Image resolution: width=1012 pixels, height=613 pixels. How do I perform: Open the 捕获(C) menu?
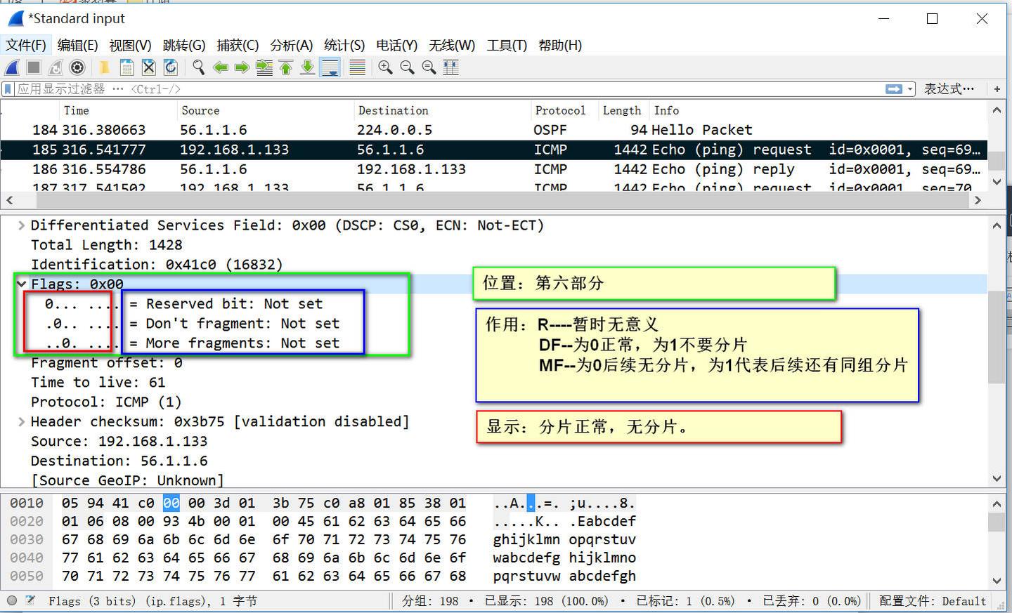coord(238,46)
